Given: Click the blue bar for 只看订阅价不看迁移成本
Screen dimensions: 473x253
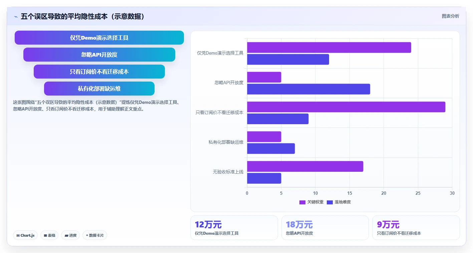Looking at the screenshot, I should (x=278, y=119).
